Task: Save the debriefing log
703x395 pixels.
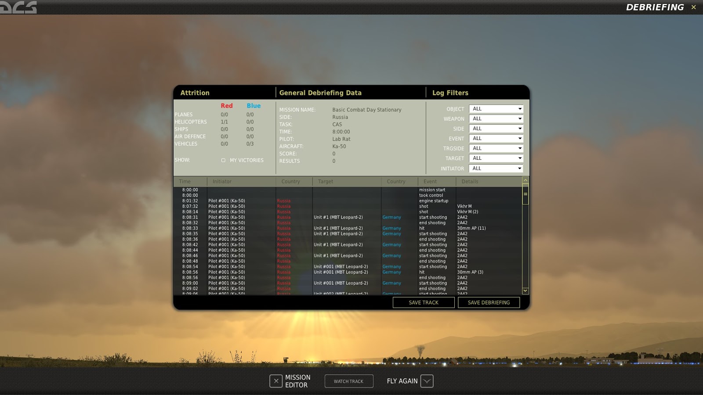Action: click(489, 302)
